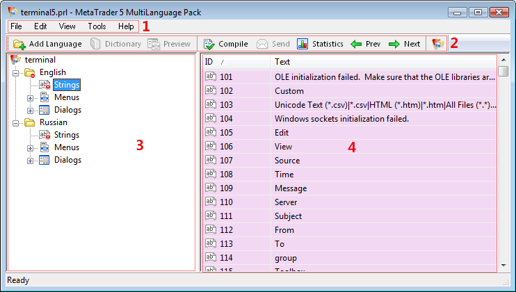This screenshot has width=516, height=292.
Task: Select the 'Source' string row
Action: [349, 160]
